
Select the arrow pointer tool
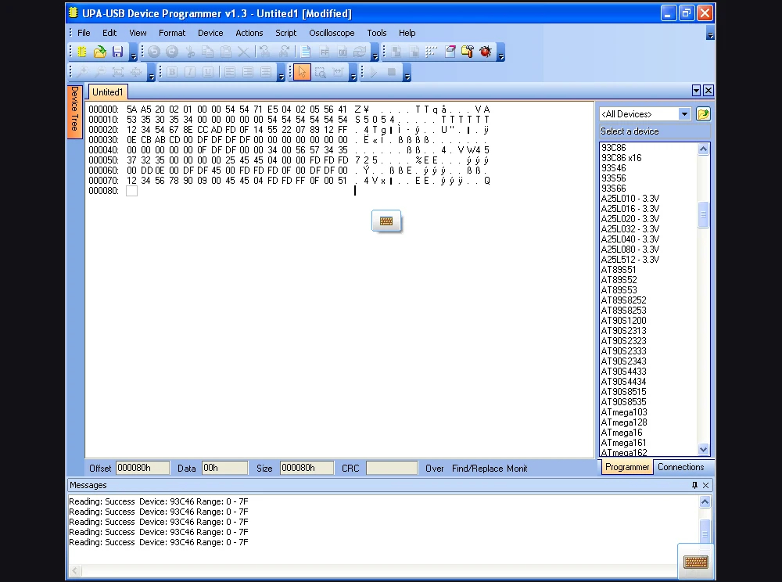[x=302, y=73]
